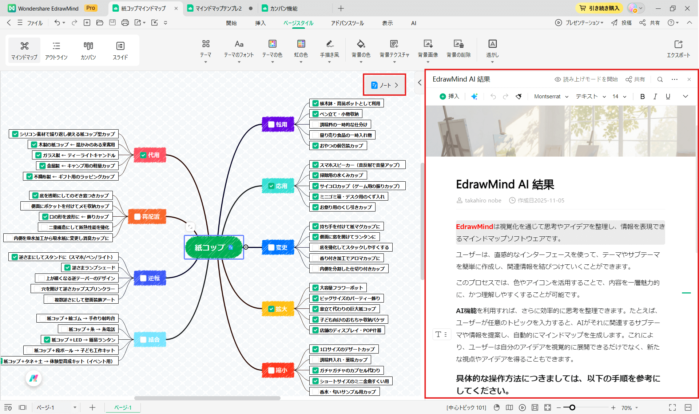The image size is (699, 414).
Task: Click the search magnifier in EdrawMind AI 結果 panel
Action: tap(660, 79)
